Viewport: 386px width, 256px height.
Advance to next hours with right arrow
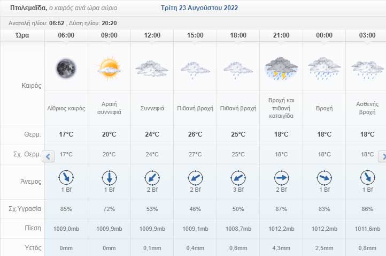click(382, 156)
